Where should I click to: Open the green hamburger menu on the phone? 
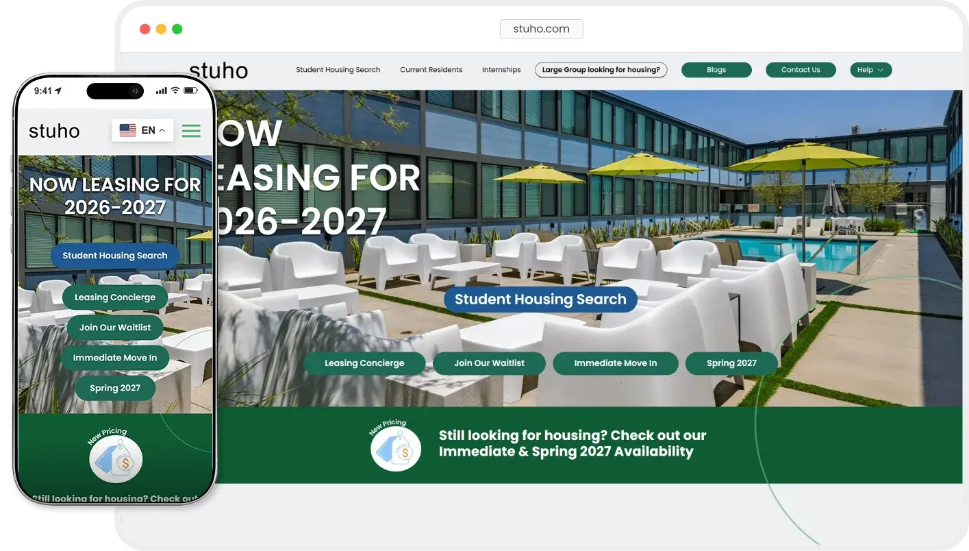coord(191,130)
